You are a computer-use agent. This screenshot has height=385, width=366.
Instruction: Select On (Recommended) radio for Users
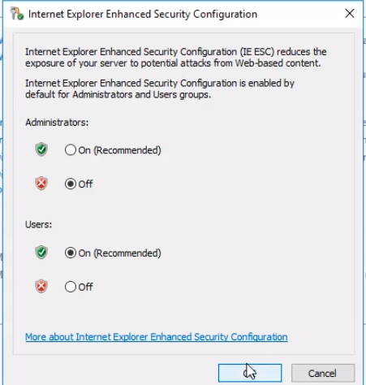(71, 253)
